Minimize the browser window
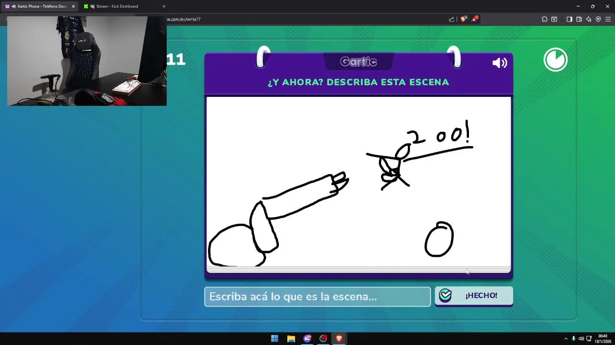Image resolution: width=615 pixels, height=345 pixels. pos(578,6)
